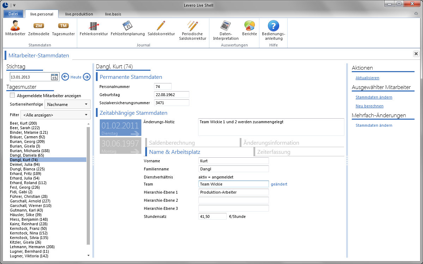The width and height of the screenshot is (423, 264).
Task: Toggle Abgemeldete Mitarbeiter anzeigen checkbox
Action: click(12, 95)
